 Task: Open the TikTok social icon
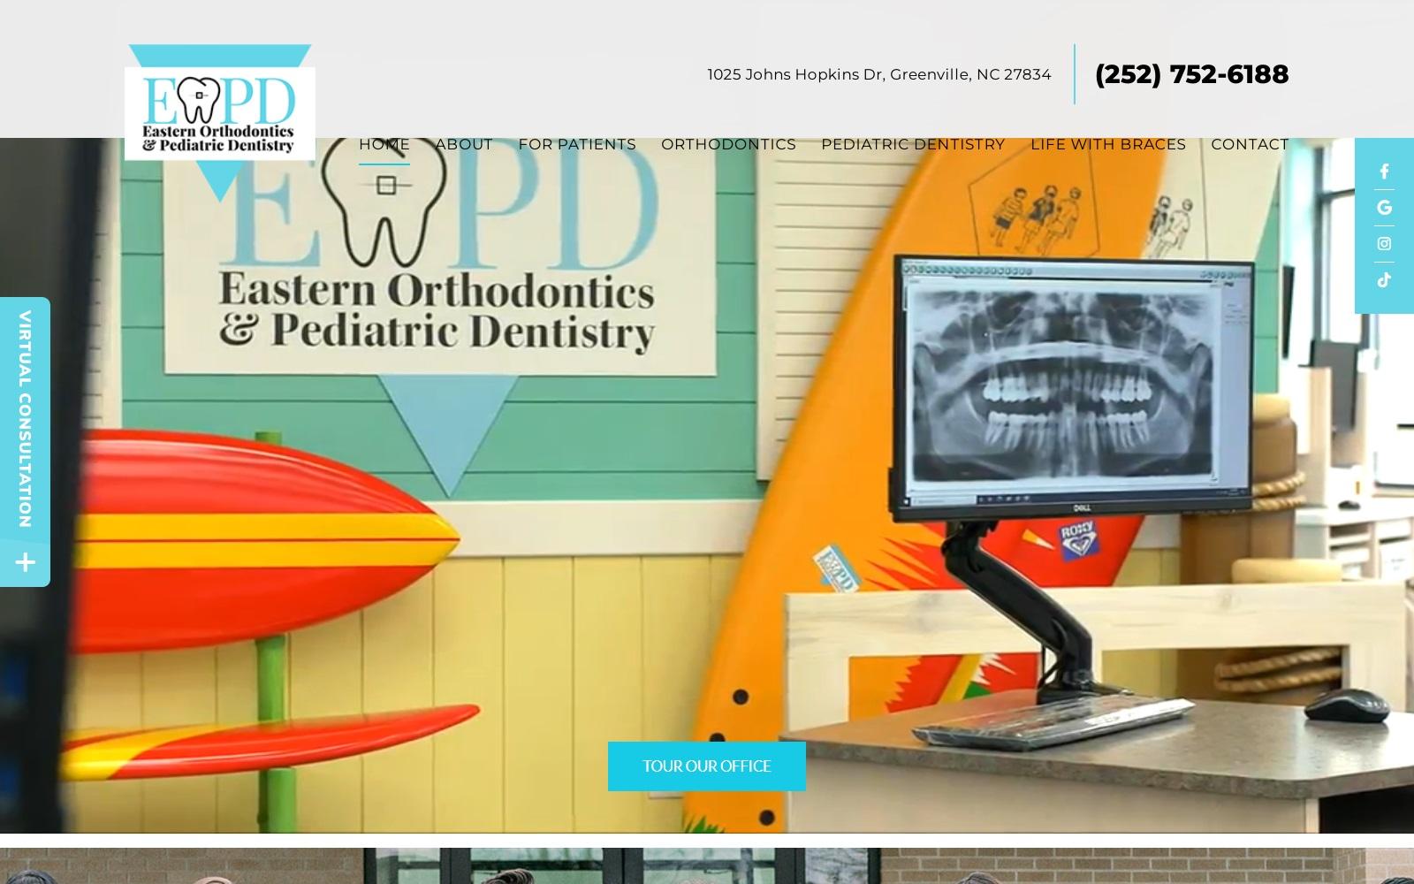1384,280
